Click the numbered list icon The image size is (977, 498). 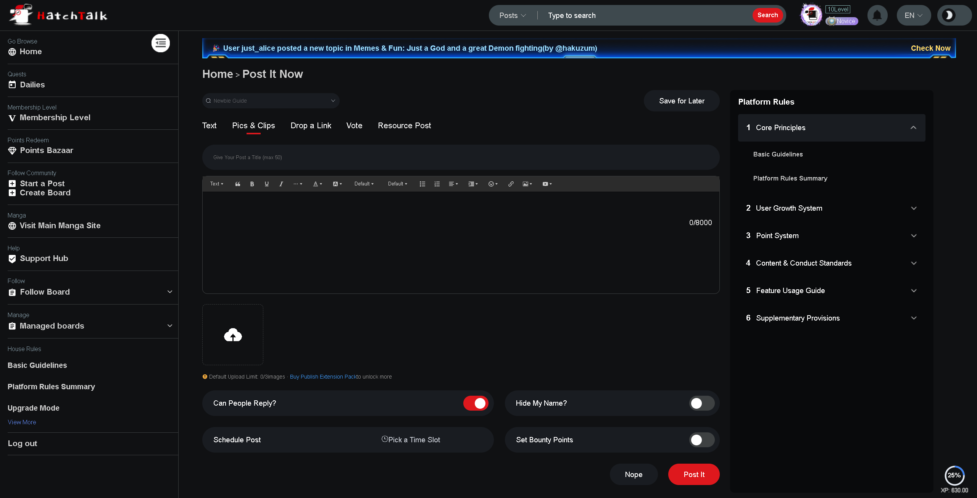coord(437,184)
